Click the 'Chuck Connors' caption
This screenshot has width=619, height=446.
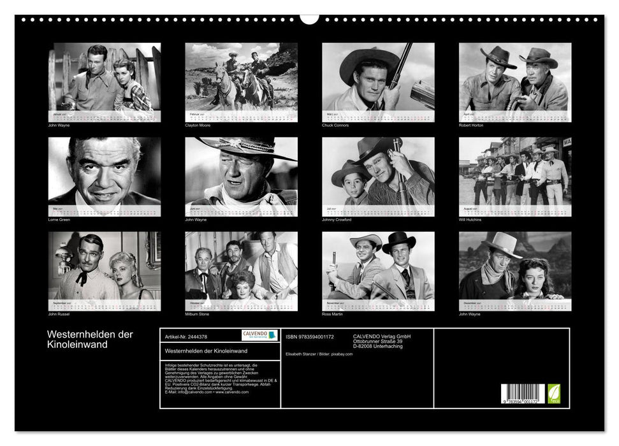pos(335,125)
